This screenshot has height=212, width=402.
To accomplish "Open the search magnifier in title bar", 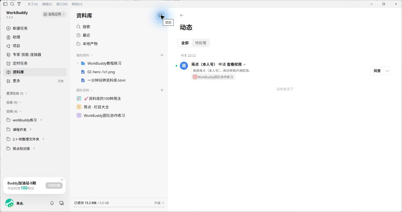I will pos(12,4).
